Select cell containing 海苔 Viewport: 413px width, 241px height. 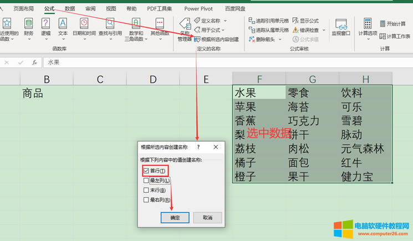313,107
